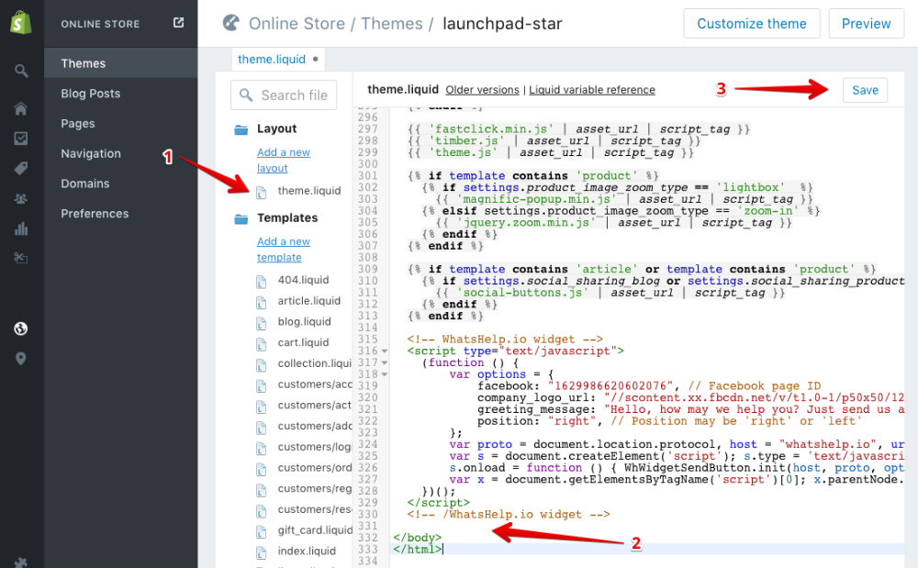Switch to the theme.liquid editor tab
The height and width of the screenshot is (568, 918).
[278, 59]
